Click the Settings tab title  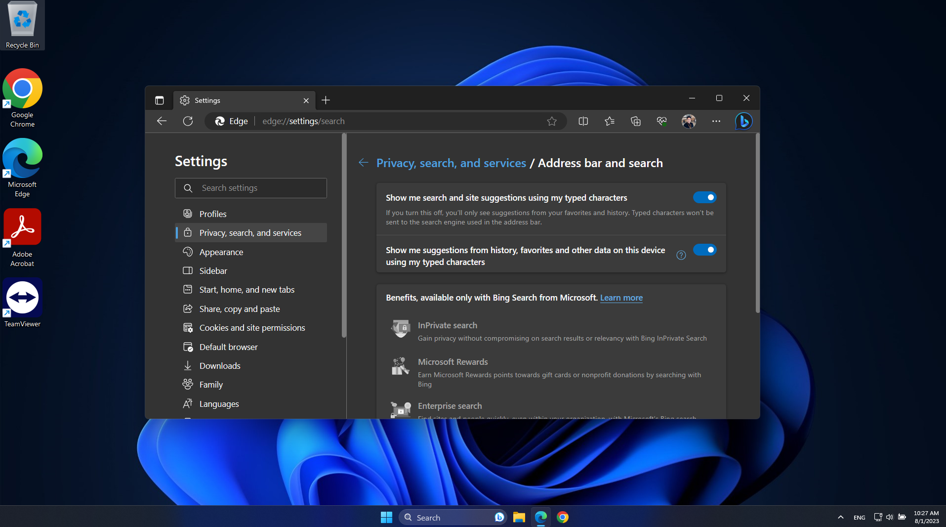tap(207, 100)
